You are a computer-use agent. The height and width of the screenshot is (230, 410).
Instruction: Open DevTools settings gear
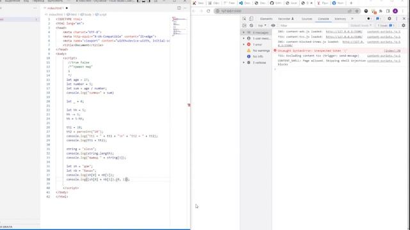(389, 19)
